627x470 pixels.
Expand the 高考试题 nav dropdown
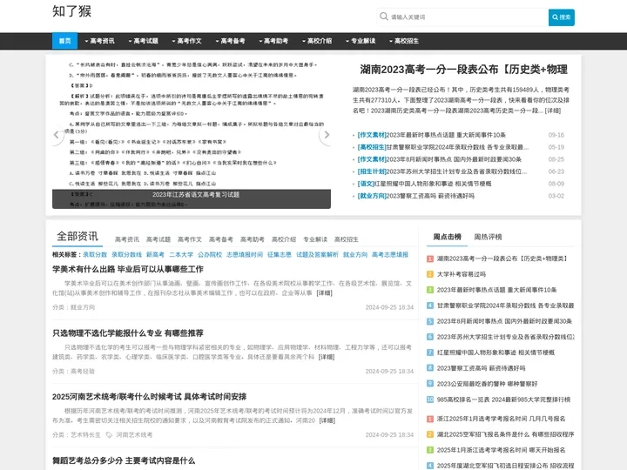point(143,41)
